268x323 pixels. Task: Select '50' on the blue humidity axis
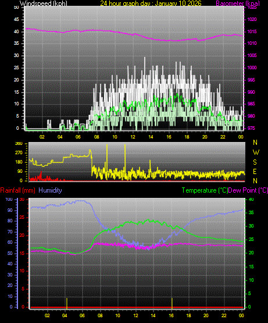coord(10,254)
